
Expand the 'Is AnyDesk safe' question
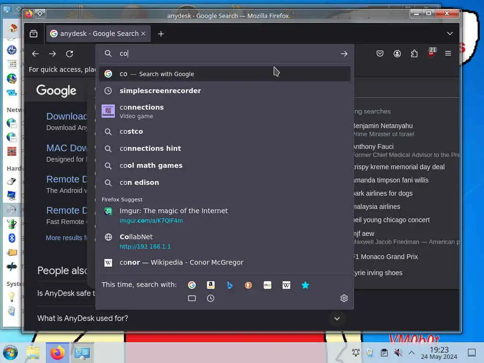click(x=66, y=293)
